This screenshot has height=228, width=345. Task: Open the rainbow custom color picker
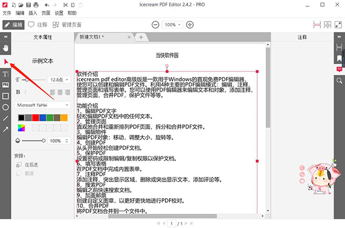[21, 128]
